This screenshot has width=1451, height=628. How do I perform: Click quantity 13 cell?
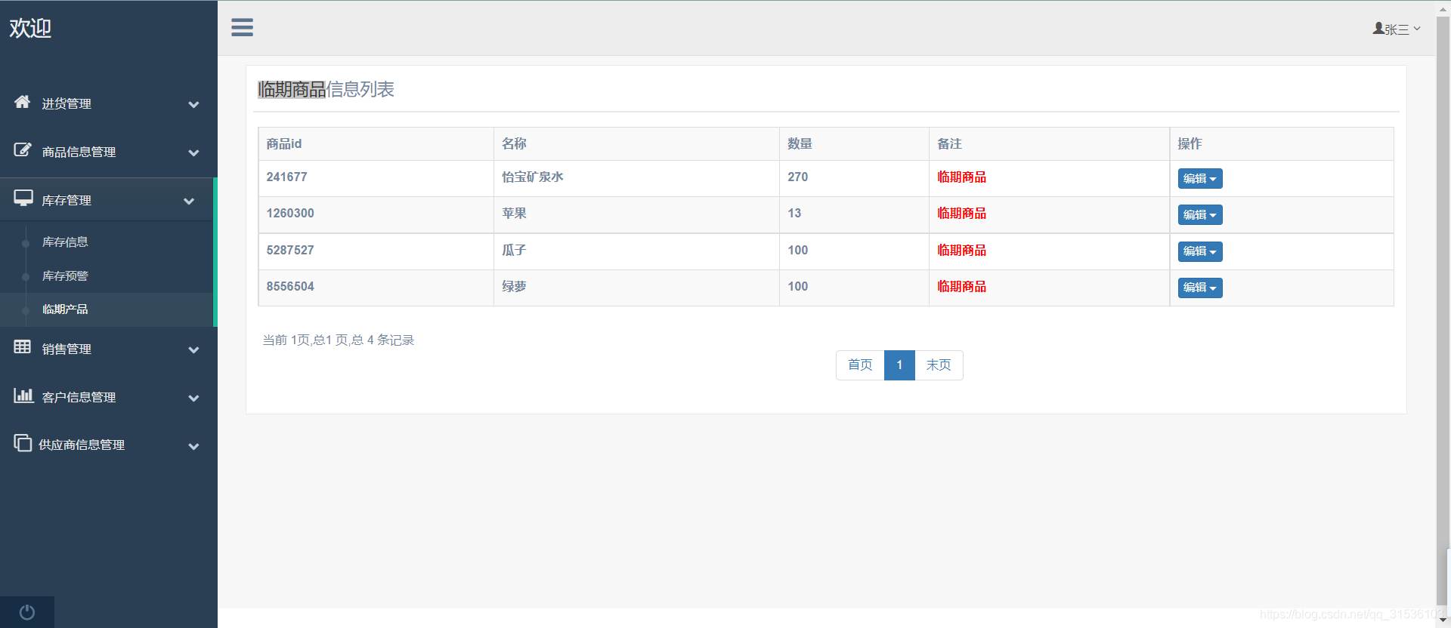[x=854, y=214]
